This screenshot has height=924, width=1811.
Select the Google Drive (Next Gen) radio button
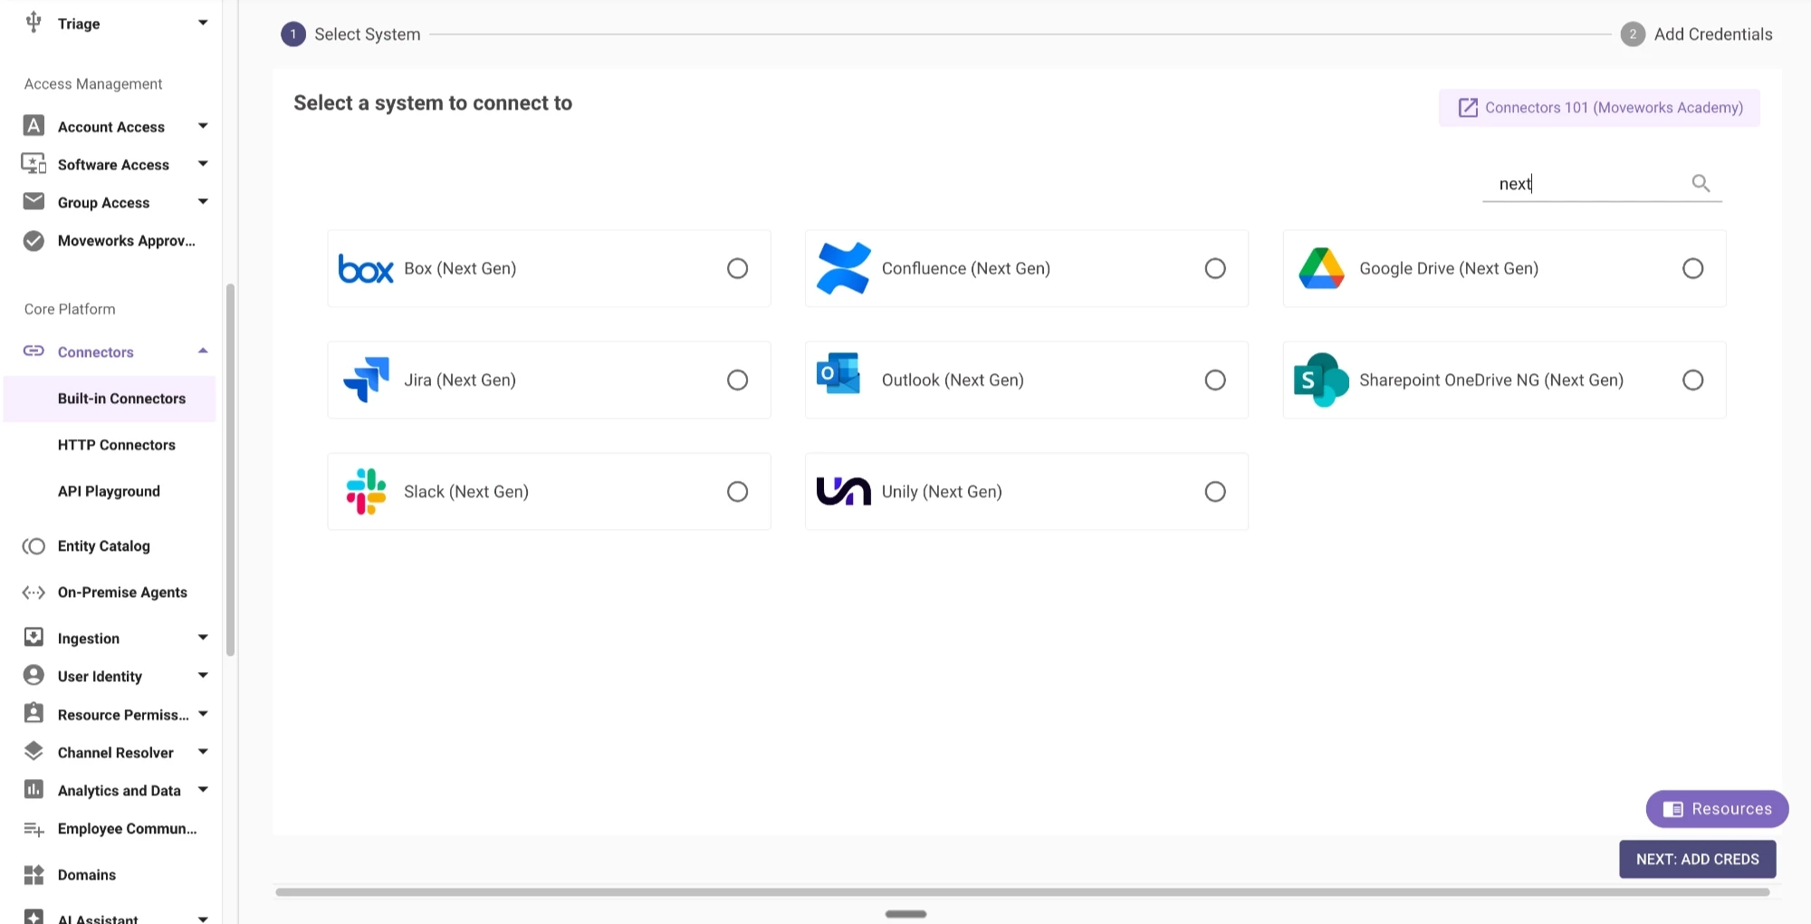point(1692,268)
